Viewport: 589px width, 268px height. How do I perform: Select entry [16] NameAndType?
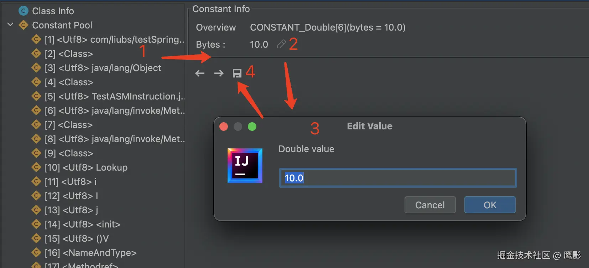click(x=90, y=253)
